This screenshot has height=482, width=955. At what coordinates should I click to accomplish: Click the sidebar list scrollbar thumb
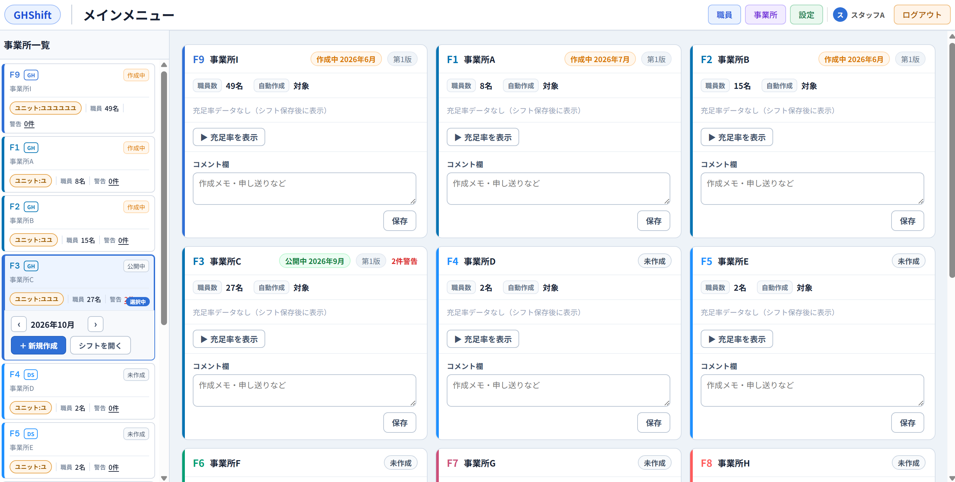click(x=164, y=198)
